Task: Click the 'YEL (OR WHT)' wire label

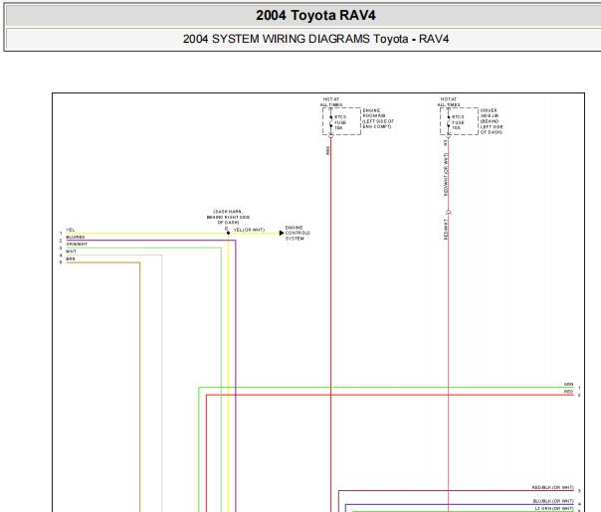Action: [x=249, y=230]
